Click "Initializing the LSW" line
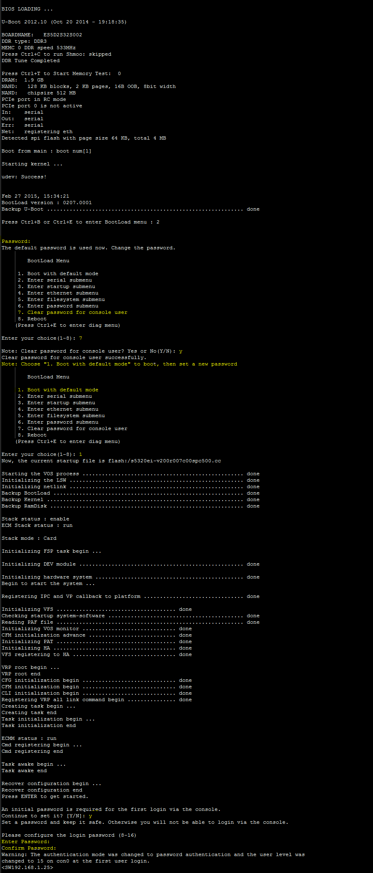 [131, 480]
